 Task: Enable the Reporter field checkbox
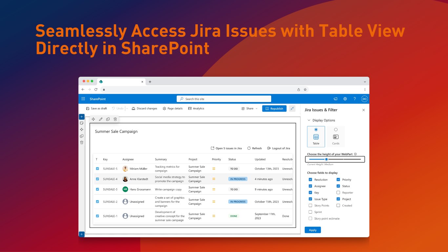pyautogui.click(x=338, y=193)
